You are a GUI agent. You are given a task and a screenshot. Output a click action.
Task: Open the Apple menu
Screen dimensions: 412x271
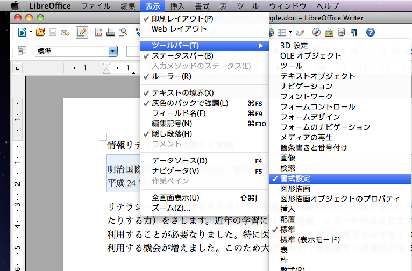pyautogui.click(x=15, y=5)
